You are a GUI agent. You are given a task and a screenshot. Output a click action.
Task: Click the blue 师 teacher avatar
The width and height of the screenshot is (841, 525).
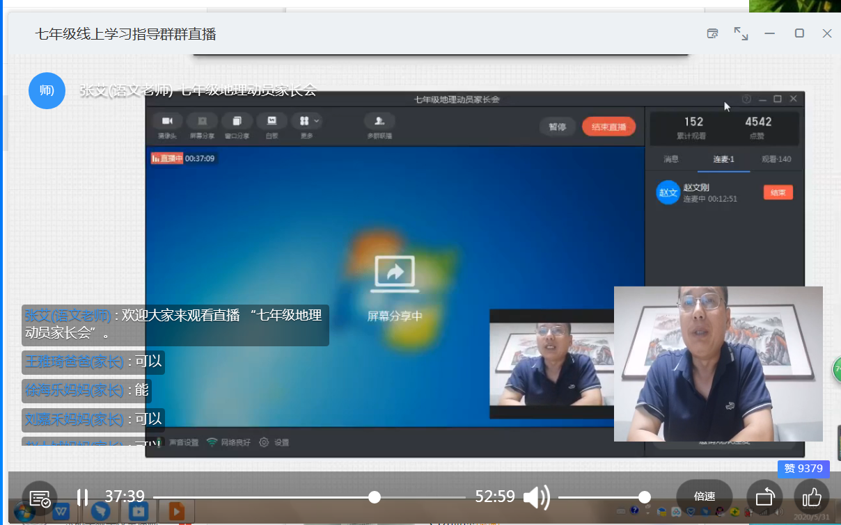(47, 90)
